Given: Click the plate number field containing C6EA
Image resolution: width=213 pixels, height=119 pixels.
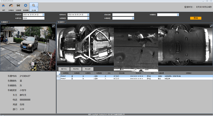Looking at the screenshot, I should coord(33,18).
